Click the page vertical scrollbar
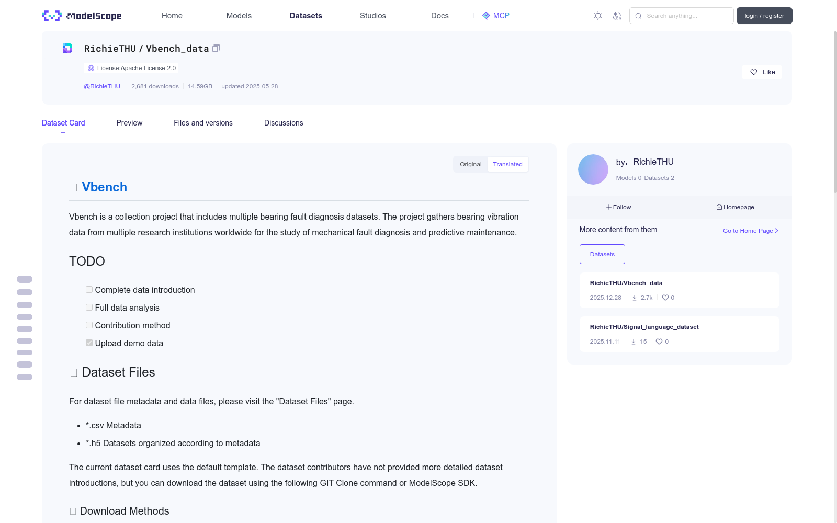 [x=835, y=112]
